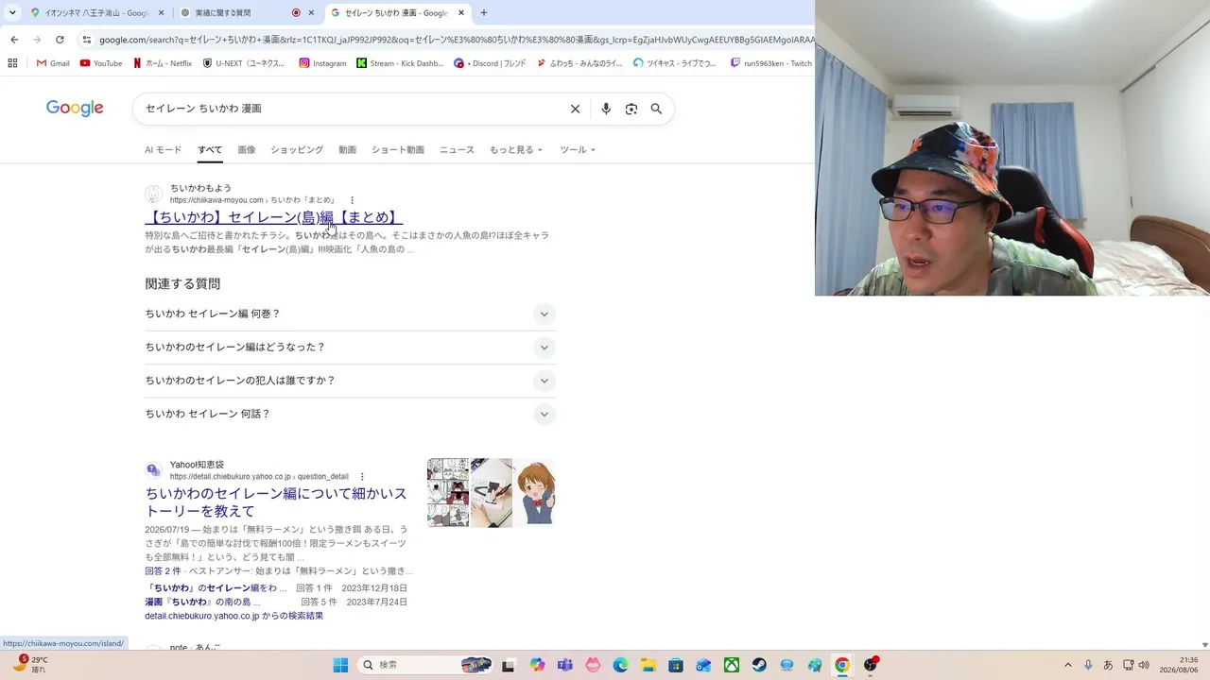Screen dimensions: 1210x680
Task: Open the Gmail bookmark
Action: (53, 63)
